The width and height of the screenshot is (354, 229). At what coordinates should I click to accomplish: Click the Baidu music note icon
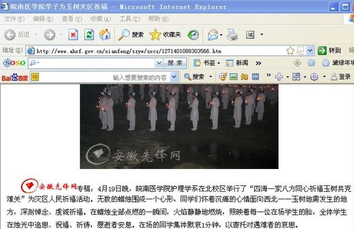tap(223, 77)
